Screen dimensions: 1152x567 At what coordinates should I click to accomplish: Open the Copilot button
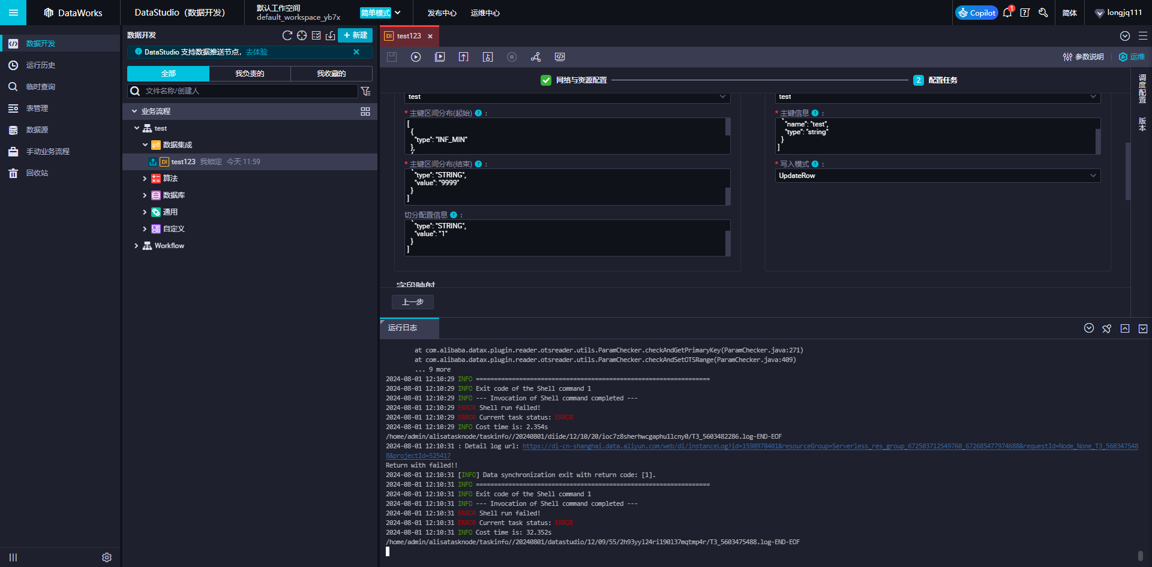(x=976, y=13)
